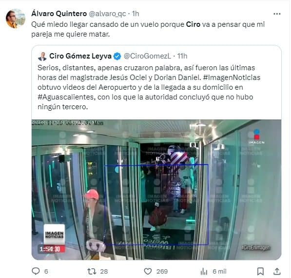Click the reply speech bubble icon
This screenshot has width=291, height=278.
[36, 271]
